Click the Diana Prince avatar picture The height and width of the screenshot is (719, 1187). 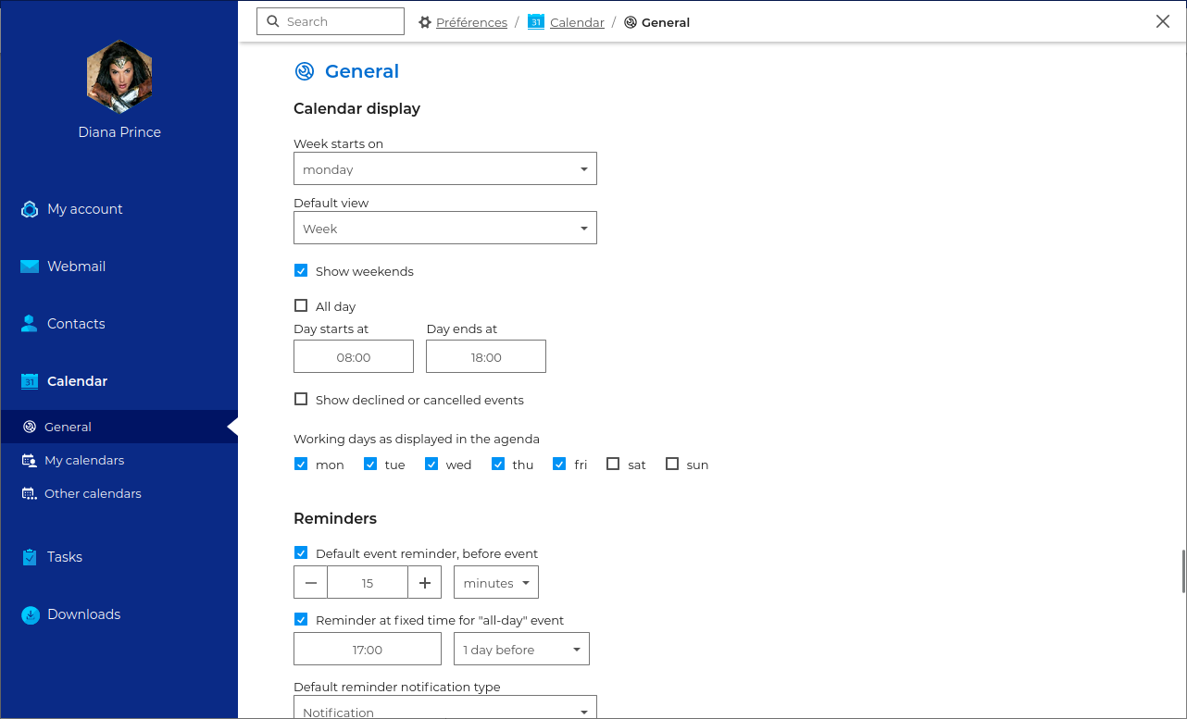pos(119,77)
